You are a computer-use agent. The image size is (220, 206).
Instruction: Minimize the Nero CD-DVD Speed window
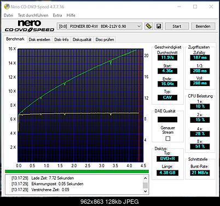pos(180,7)
